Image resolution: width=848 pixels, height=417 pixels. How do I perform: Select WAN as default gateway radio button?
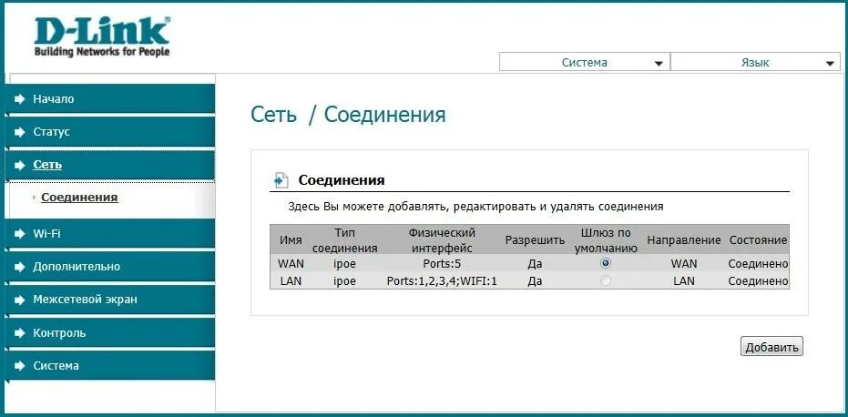coord(606,263)
